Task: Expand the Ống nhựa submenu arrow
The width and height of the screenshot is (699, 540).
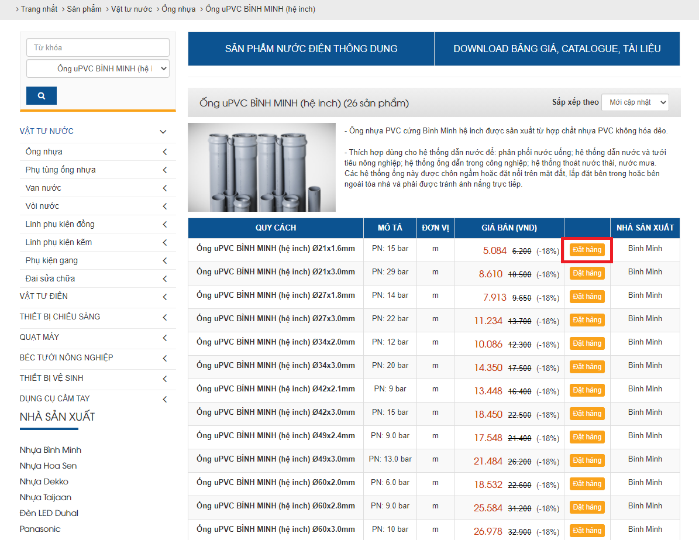Action: point(165,152)
